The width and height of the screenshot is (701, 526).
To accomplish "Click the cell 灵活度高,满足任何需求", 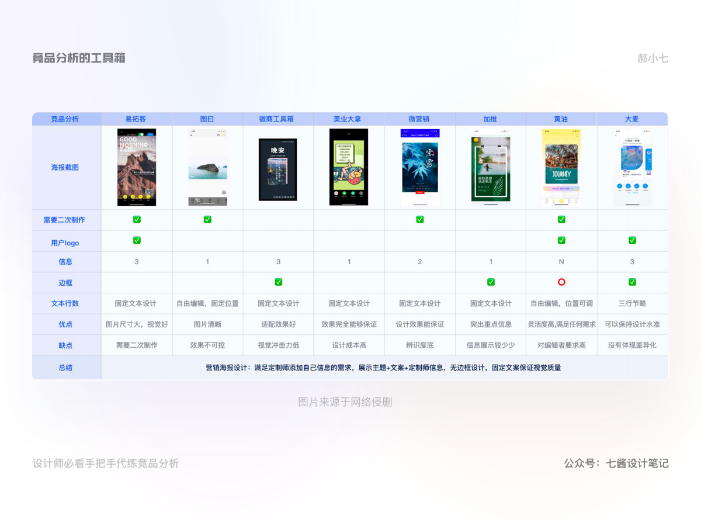I will [561, 324].
